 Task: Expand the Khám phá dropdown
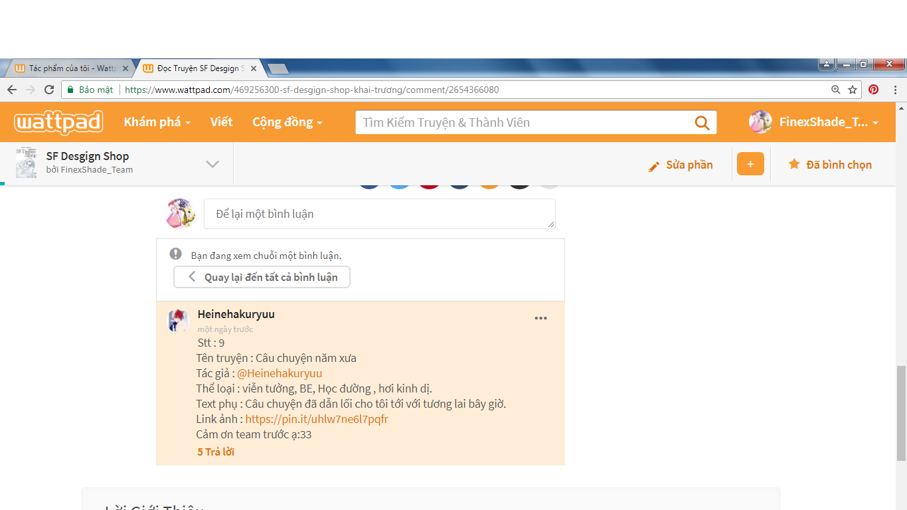click(157, 122)
